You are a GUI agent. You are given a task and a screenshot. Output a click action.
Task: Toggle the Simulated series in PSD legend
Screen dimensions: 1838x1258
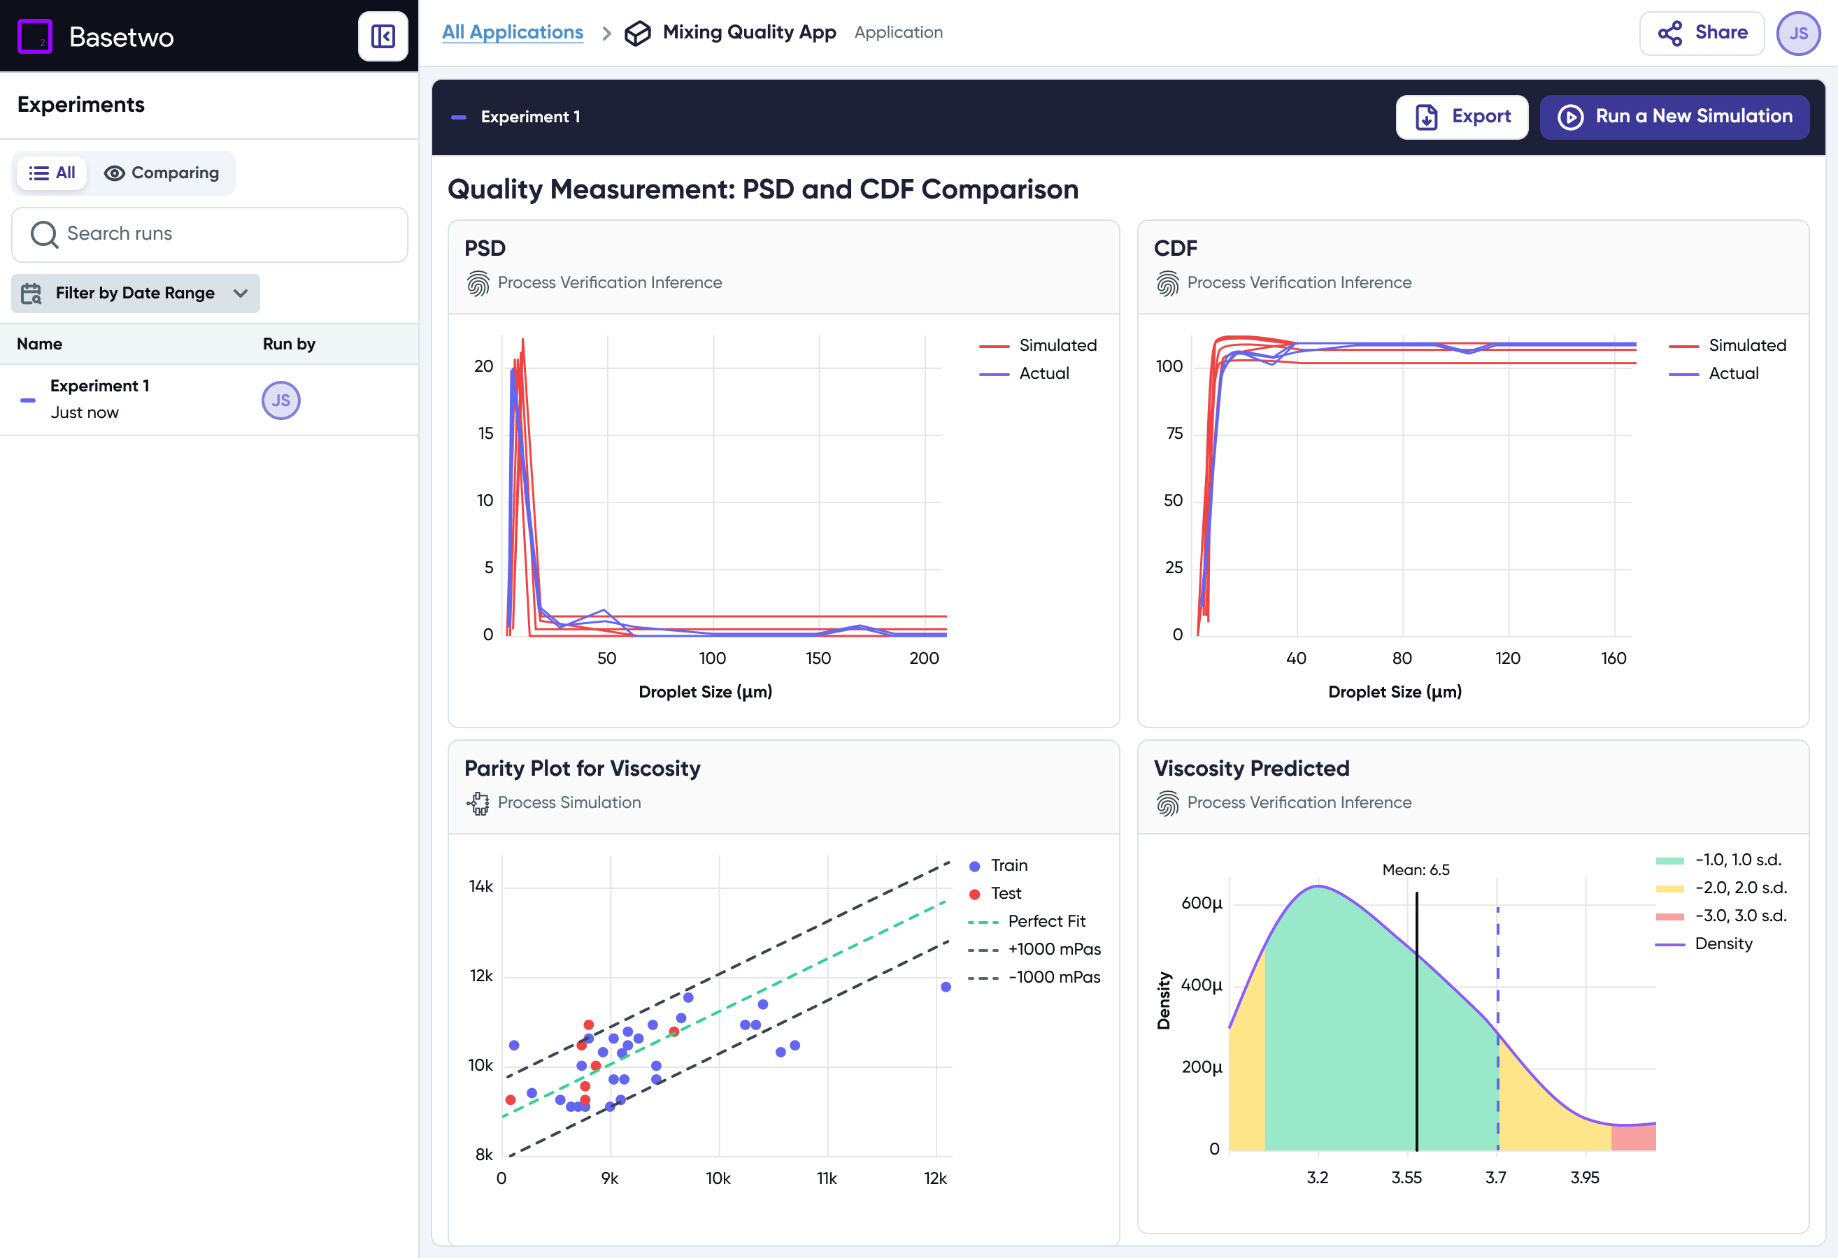point(1038,345)
